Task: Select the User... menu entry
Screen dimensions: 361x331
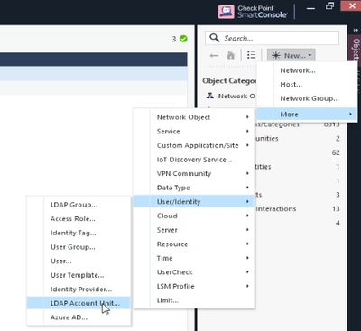Action: click(79, 261)
